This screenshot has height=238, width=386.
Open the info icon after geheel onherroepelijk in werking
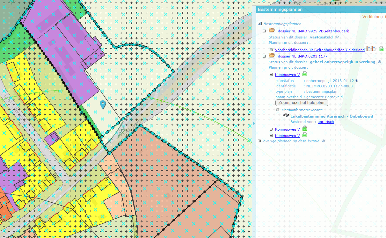pyautogui.click(x=379, y=62)
